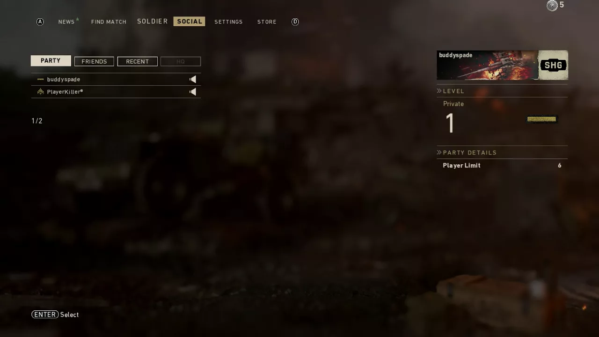
Task: Expand the LEVEL section header
Action: pos(451,91)
